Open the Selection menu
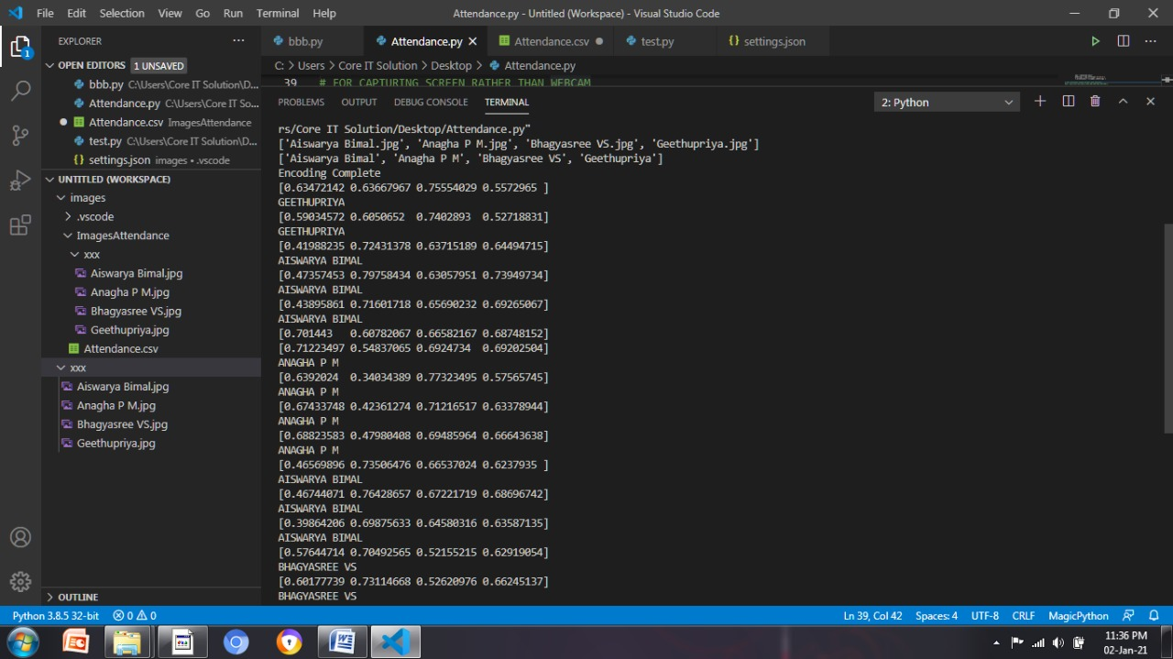This screenshot has height=659, width=1173. pyautogui.click(x=122, y=13)
